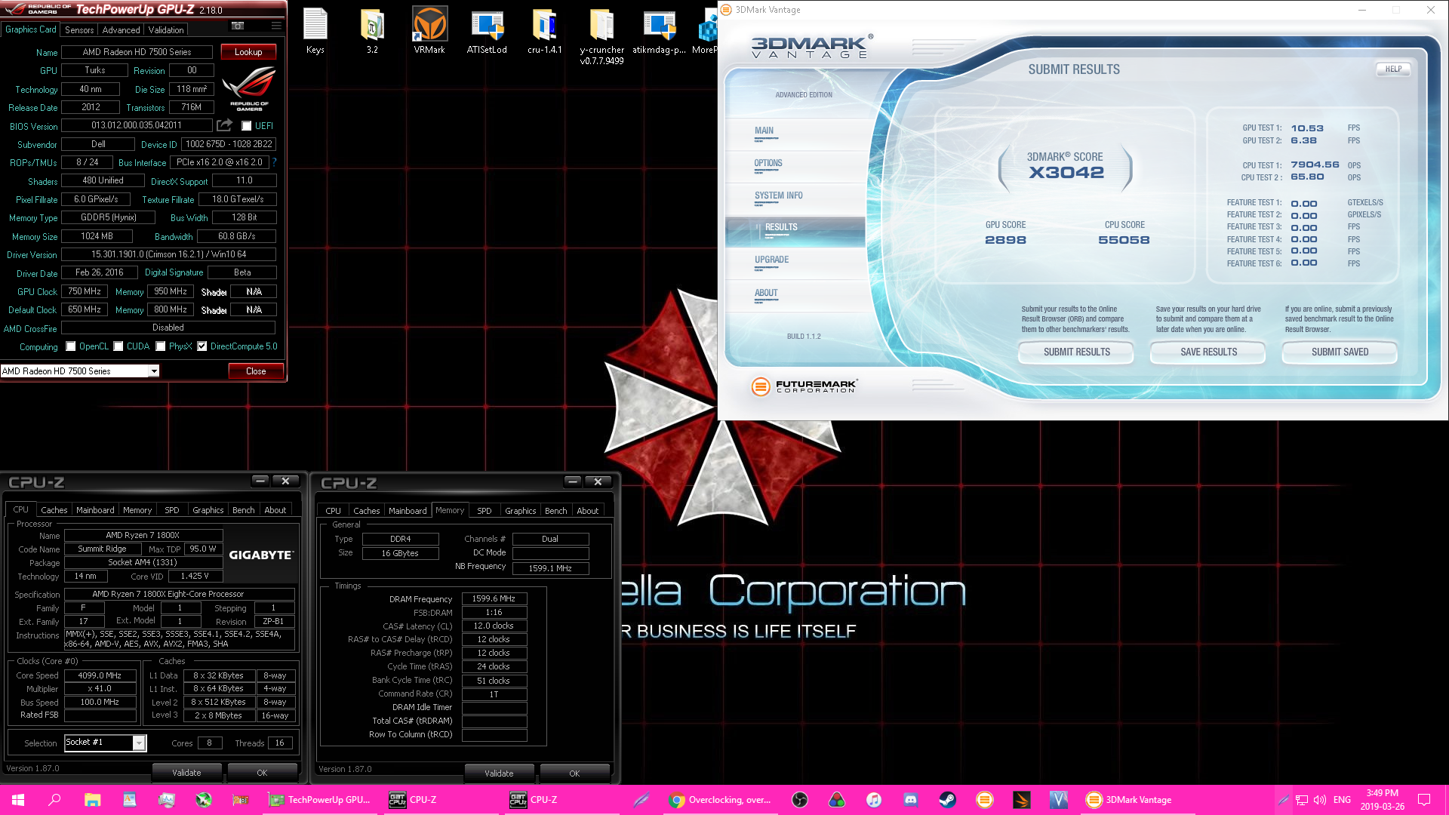Open Steam from the taskbar
This screenshot has height=815, width=1449.
[948, 800]
